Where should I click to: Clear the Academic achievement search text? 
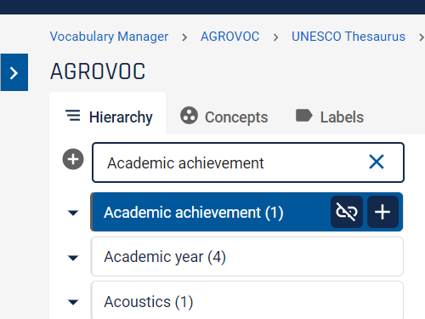click(377, 162)
